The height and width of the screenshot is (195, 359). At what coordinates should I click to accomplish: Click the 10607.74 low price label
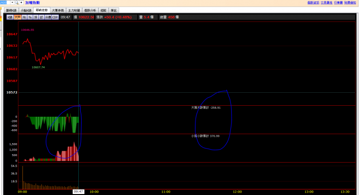point(38,67)
